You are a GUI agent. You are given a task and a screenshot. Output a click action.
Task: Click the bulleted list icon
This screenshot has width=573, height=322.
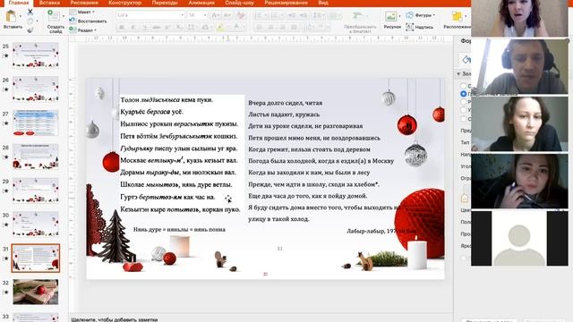pos(258,15)
